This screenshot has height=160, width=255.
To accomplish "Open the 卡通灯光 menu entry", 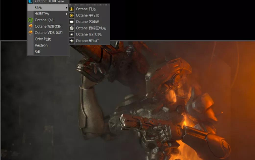I will 48,14.
